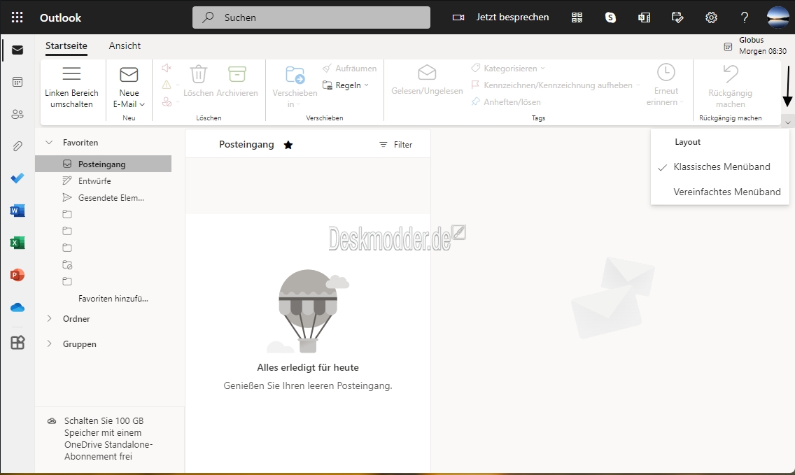Open People contacts in the sidebar
This screenshot has height=475, width=795.
pos(17,114)
